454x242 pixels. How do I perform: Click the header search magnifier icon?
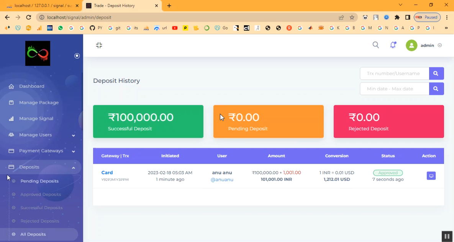point(375,45)
